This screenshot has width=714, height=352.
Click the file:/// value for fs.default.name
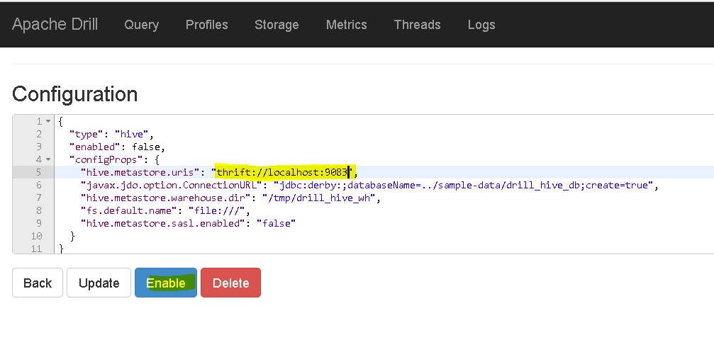pos(217,210)
